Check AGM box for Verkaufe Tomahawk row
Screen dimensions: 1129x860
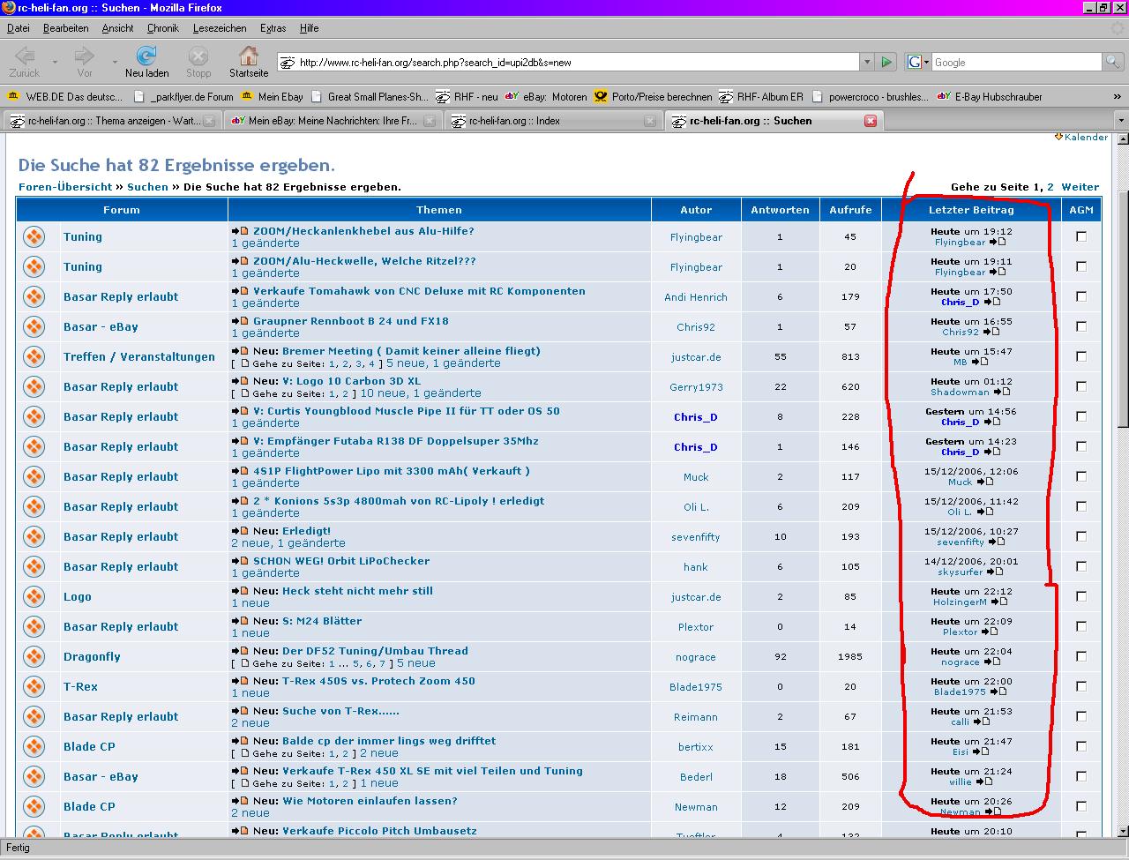point(1081,296)
